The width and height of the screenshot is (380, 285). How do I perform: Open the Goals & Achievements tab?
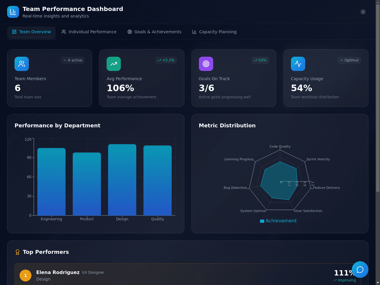154,32
